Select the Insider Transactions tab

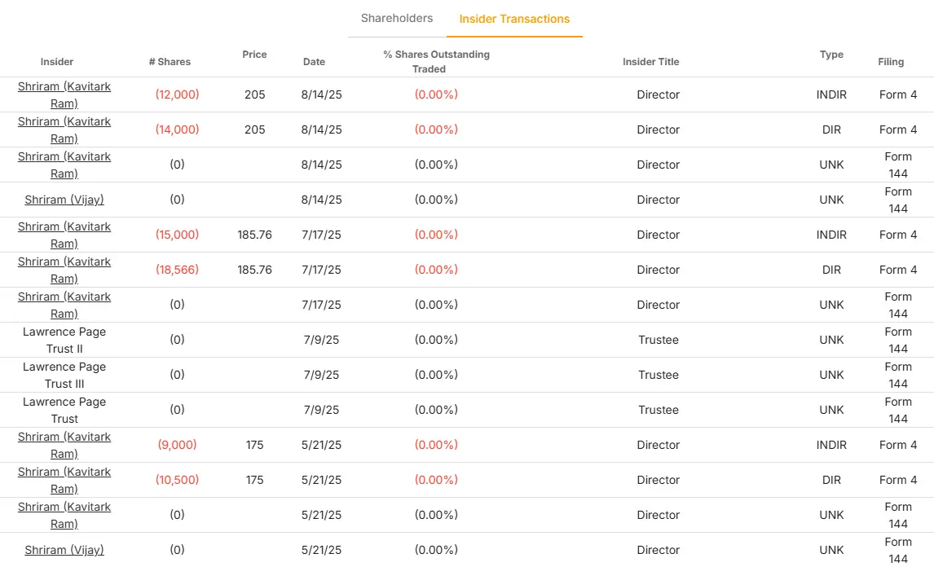tap(514, 19)
